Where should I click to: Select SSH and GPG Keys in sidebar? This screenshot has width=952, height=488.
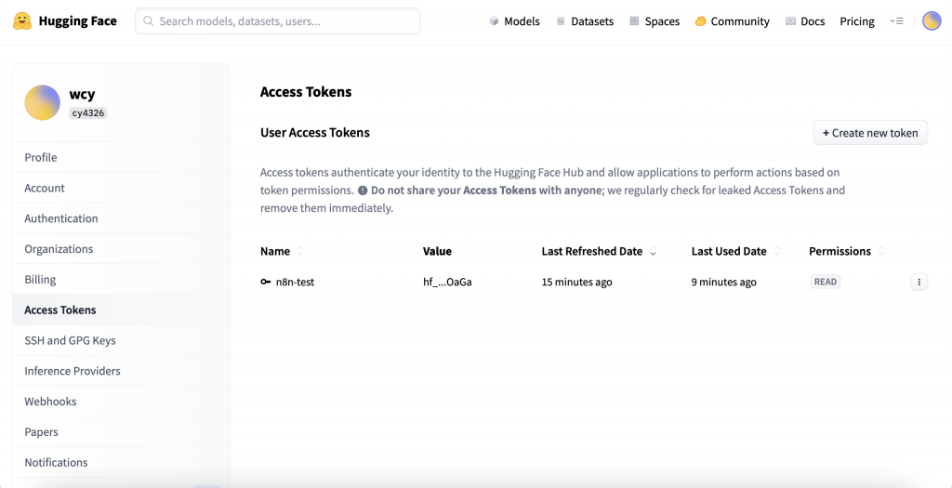pyautogui.click(x=70, y=340)
